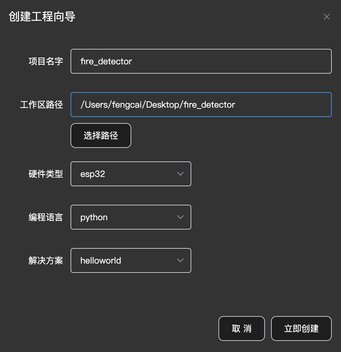This screenshot has width=341, height=352.
Task: Click the fire_detector text in project name
Action: point(106,61)
